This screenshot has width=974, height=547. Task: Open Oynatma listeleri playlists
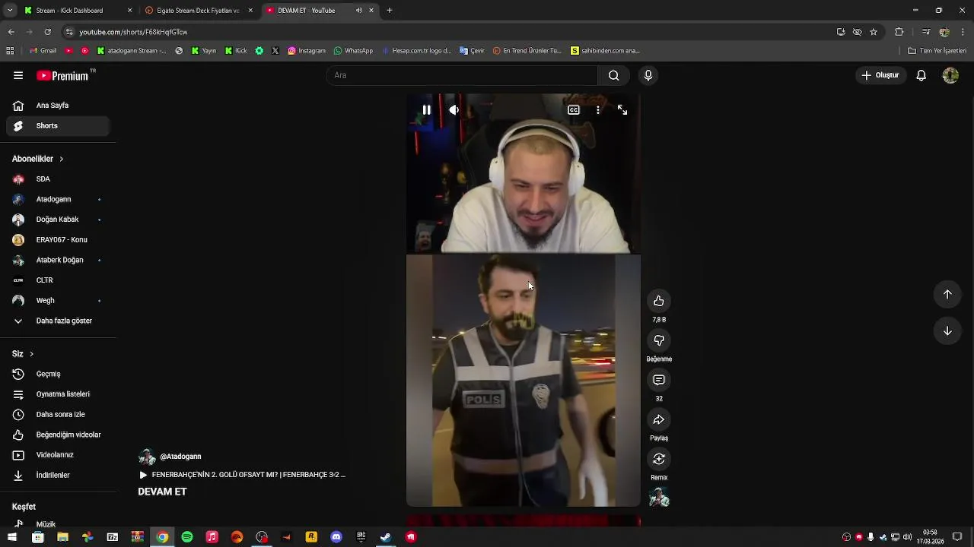(x=58, y=394)
